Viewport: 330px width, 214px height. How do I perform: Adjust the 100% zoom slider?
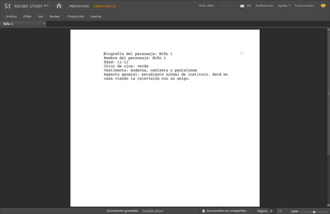(314, 211)
